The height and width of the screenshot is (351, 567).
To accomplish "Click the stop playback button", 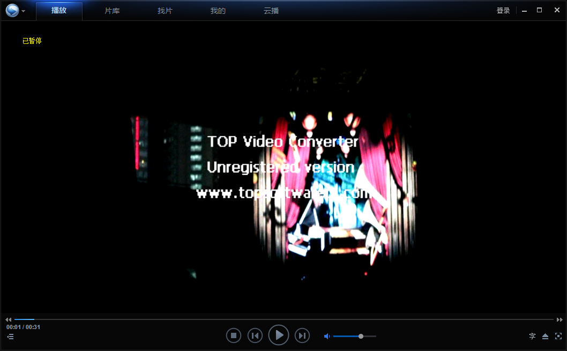I will [234, 336].
